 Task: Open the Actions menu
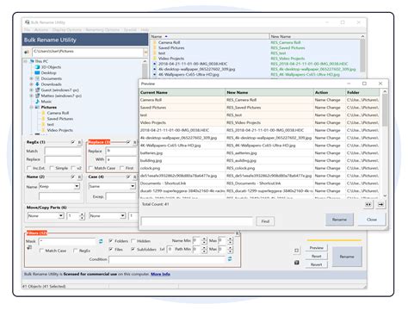(x=41, y=30)
